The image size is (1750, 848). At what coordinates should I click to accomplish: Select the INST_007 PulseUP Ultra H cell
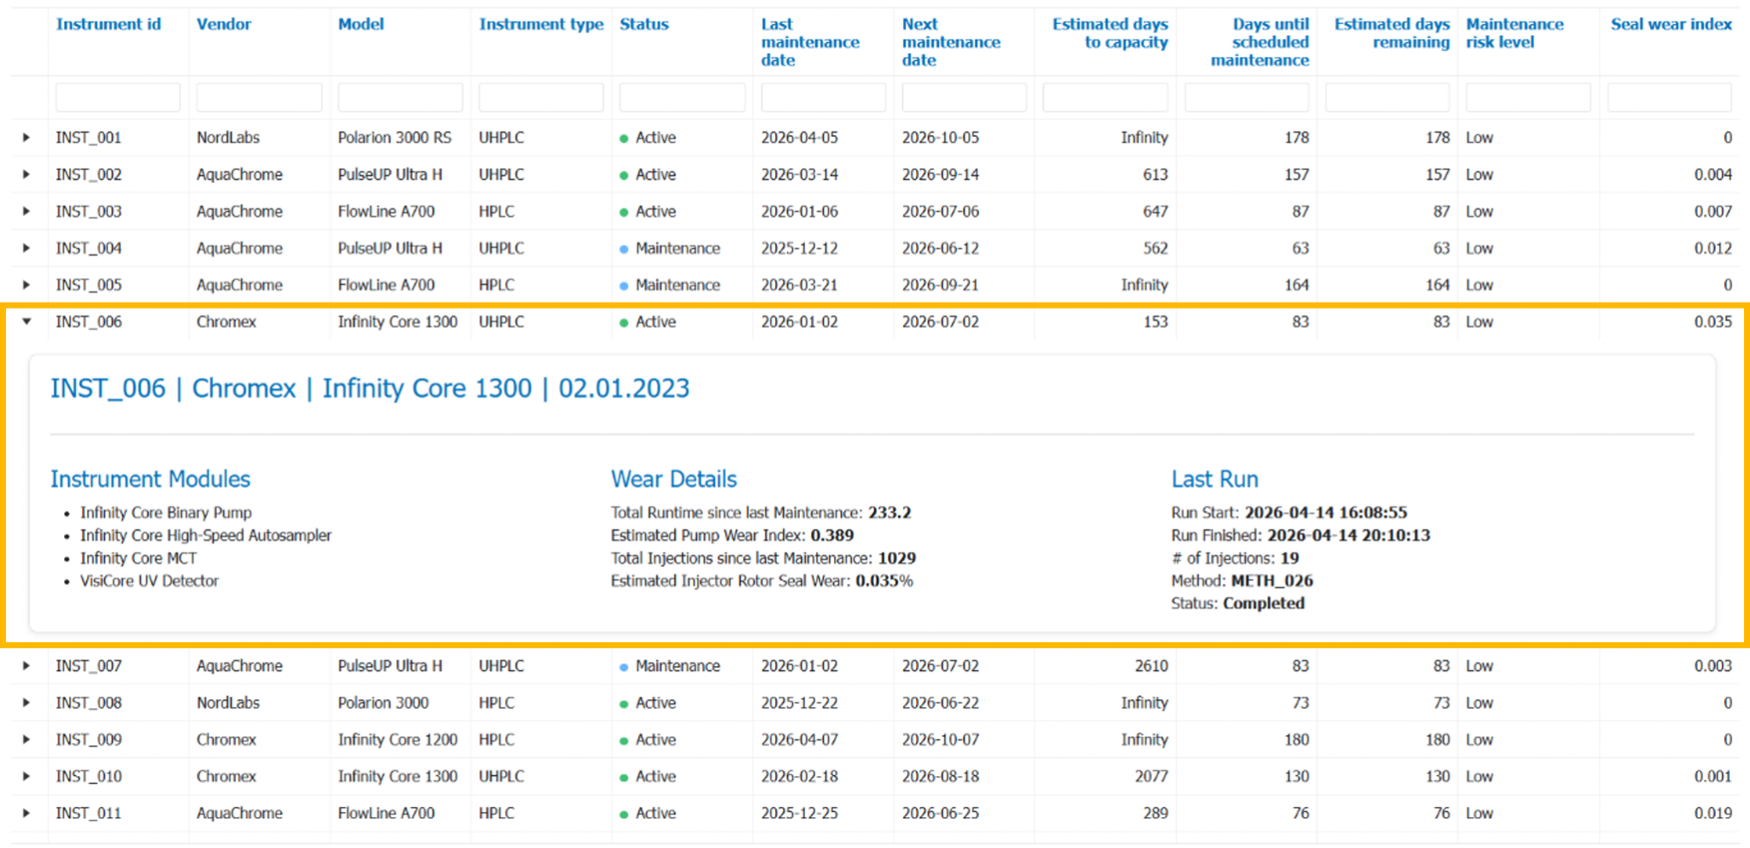(x=390, y=666)
